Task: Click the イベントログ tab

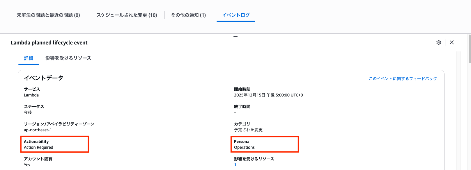Action: pos(236,15)
